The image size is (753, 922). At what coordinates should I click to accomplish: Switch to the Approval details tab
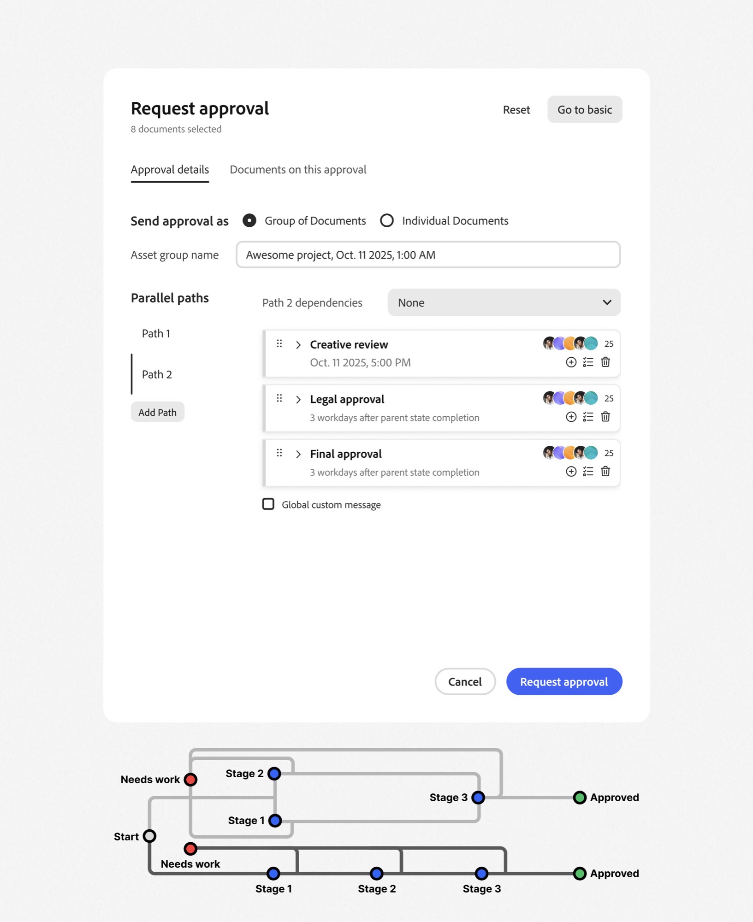point(170,170)
